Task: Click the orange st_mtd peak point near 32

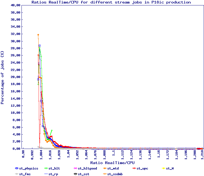Action: (x=38, y=35)
